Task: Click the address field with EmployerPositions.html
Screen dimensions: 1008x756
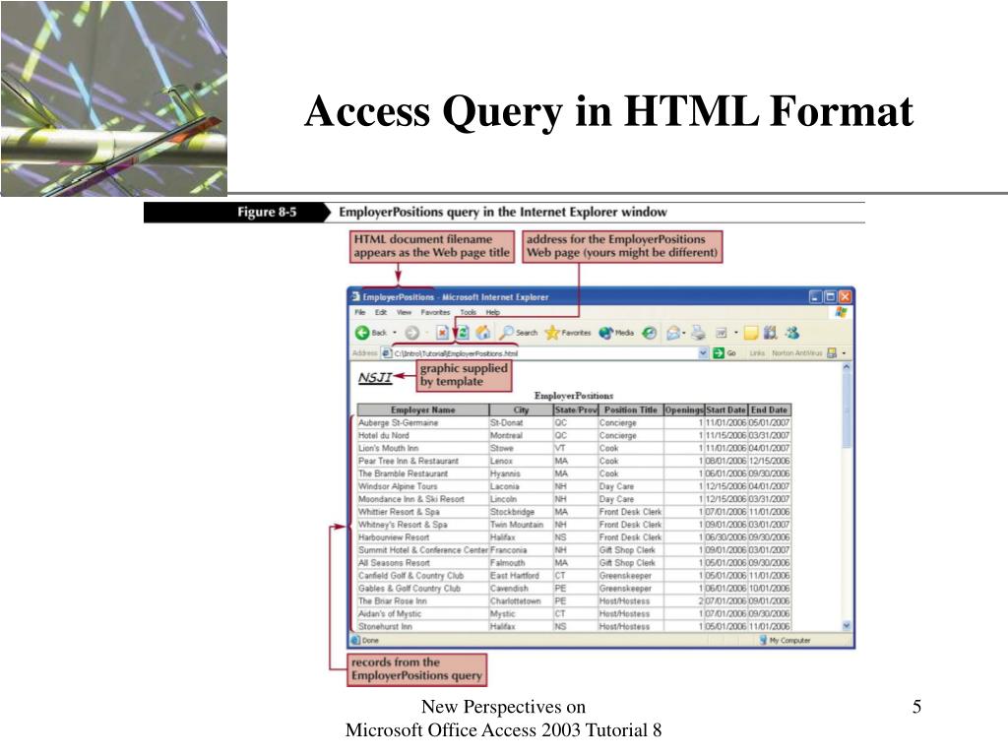Action: click(544, 353)
